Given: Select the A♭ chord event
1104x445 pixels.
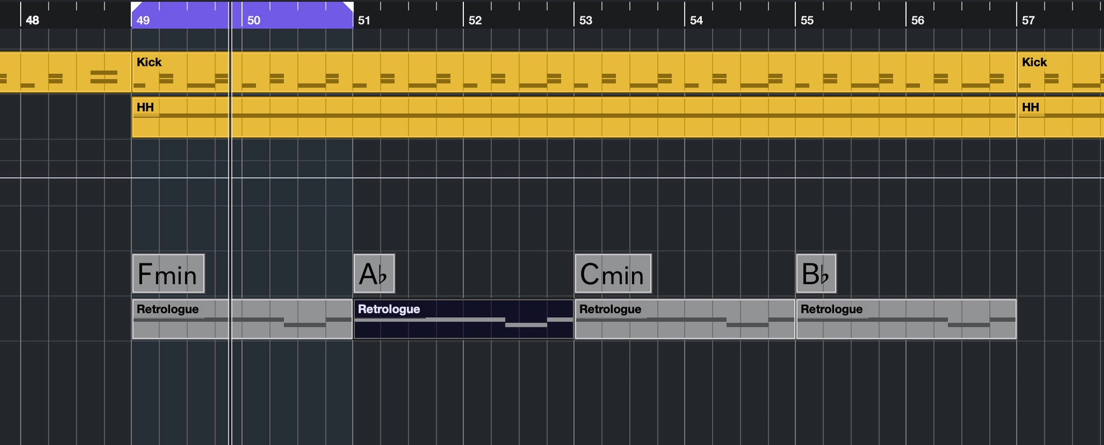Looking at the screenshot, I should [374, 273].
